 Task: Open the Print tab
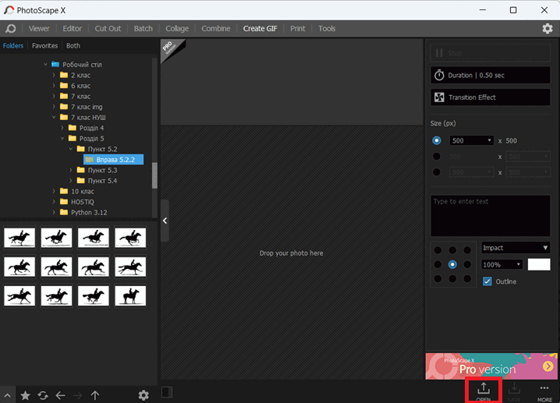[297, 29]
